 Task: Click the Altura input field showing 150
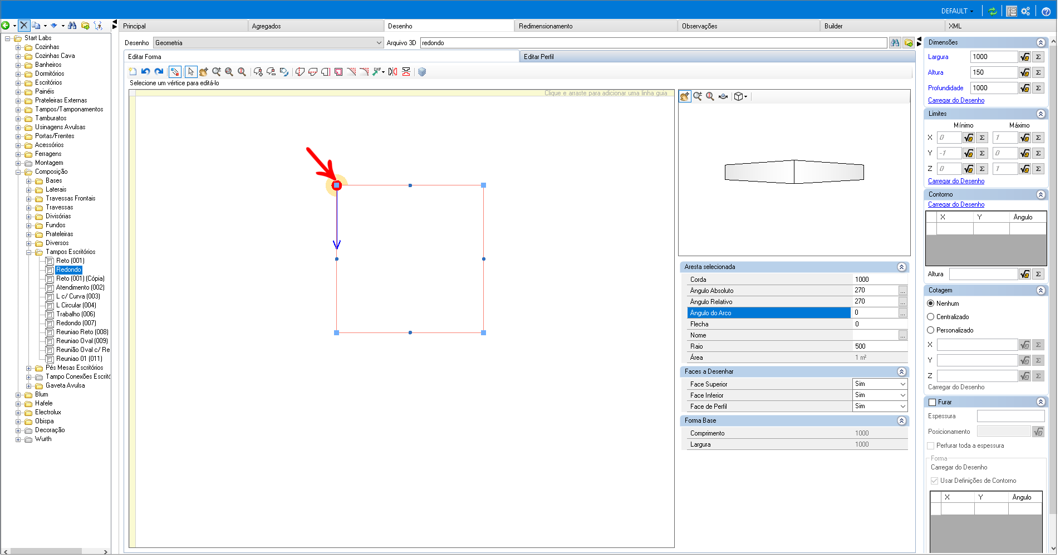click(x=993, y=72)
